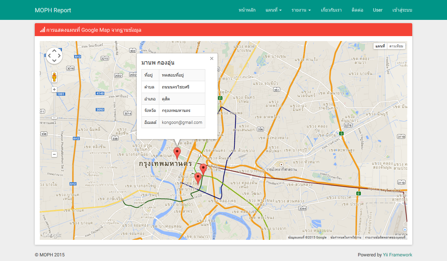
Task: Click the Google logo on the map
Action: (51, 235)
